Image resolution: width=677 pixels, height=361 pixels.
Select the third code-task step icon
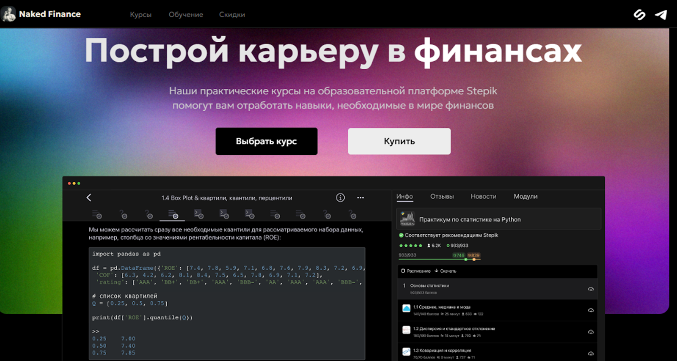[250, 214]
